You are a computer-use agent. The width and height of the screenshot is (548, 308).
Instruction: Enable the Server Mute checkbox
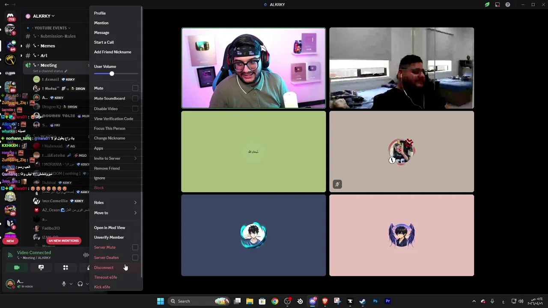click(x=135, y=247)
